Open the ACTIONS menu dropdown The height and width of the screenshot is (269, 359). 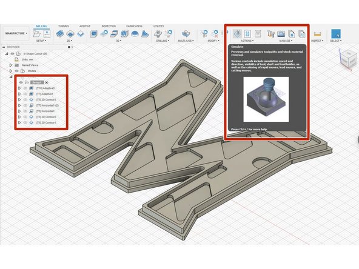click(247, 41)
